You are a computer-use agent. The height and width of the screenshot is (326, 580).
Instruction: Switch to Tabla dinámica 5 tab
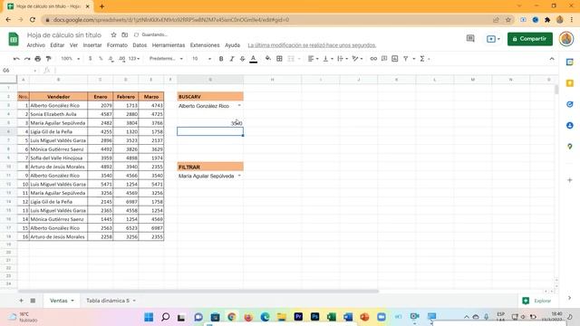coord(111,301)
